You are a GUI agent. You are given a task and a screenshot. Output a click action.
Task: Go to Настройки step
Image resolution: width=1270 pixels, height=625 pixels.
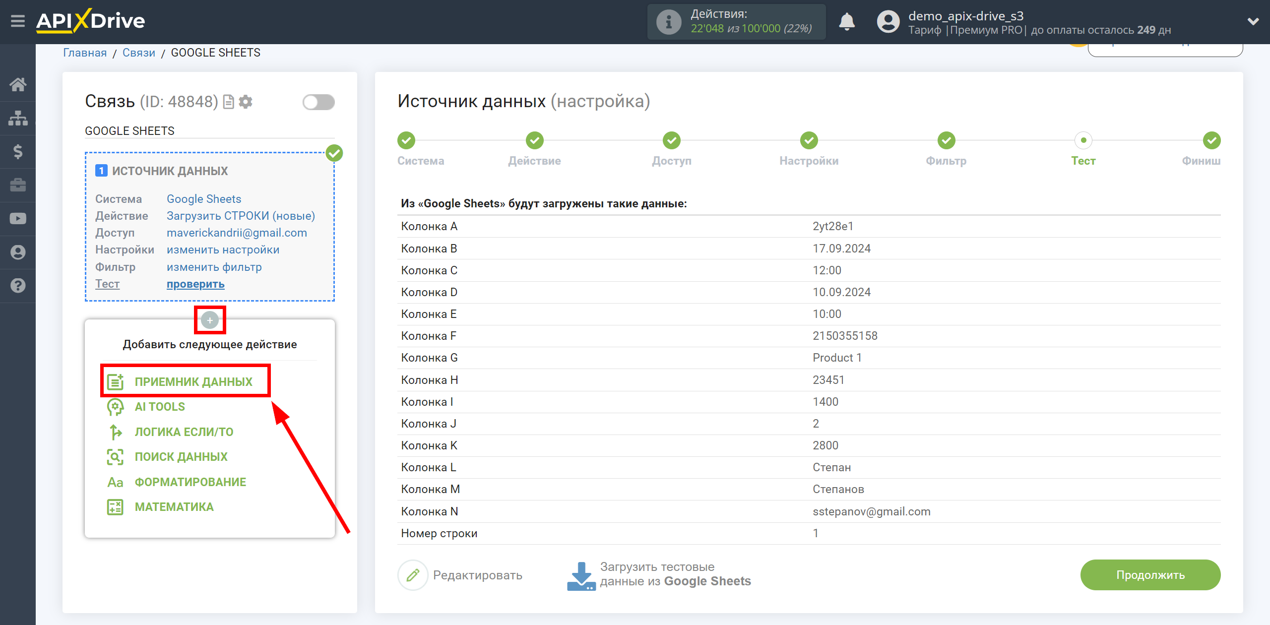click(x=809, y=140)
